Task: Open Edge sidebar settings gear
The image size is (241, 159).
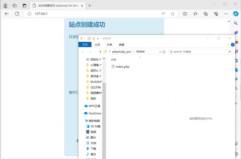Action: [x=237, y=154]
